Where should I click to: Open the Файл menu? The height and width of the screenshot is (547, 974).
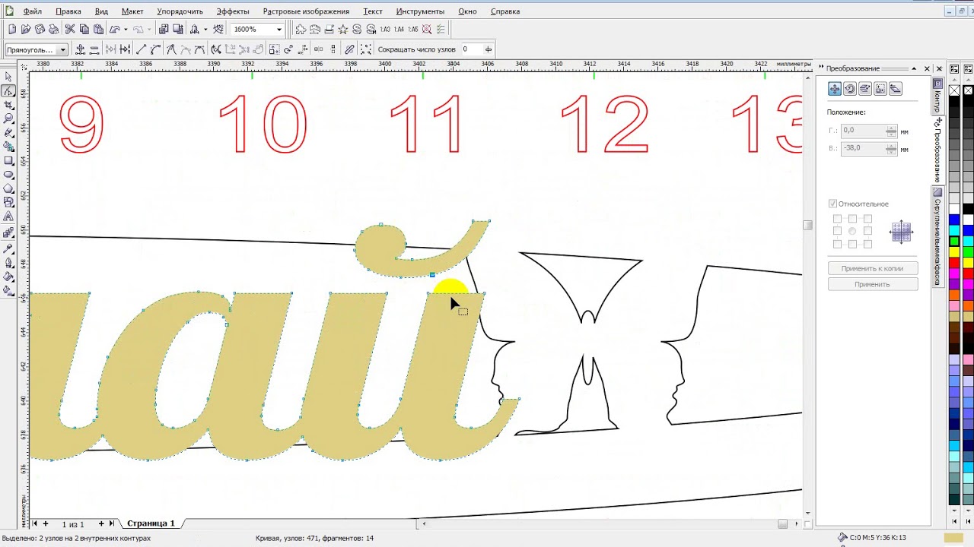[32, 11]
